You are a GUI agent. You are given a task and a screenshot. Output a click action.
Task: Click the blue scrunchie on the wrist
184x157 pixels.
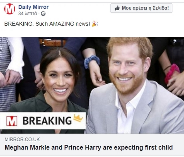click(x=92, y=61)
